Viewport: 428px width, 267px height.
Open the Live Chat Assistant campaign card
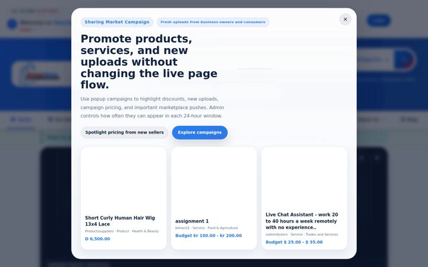[x=304, y=198]
